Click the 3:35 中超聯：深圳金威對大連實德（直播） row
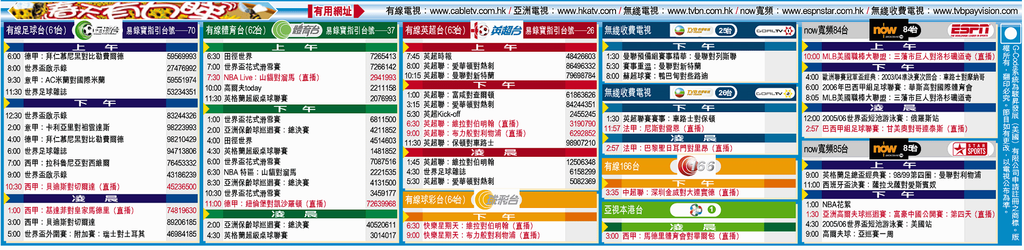1024x250 pixels. 700,192
